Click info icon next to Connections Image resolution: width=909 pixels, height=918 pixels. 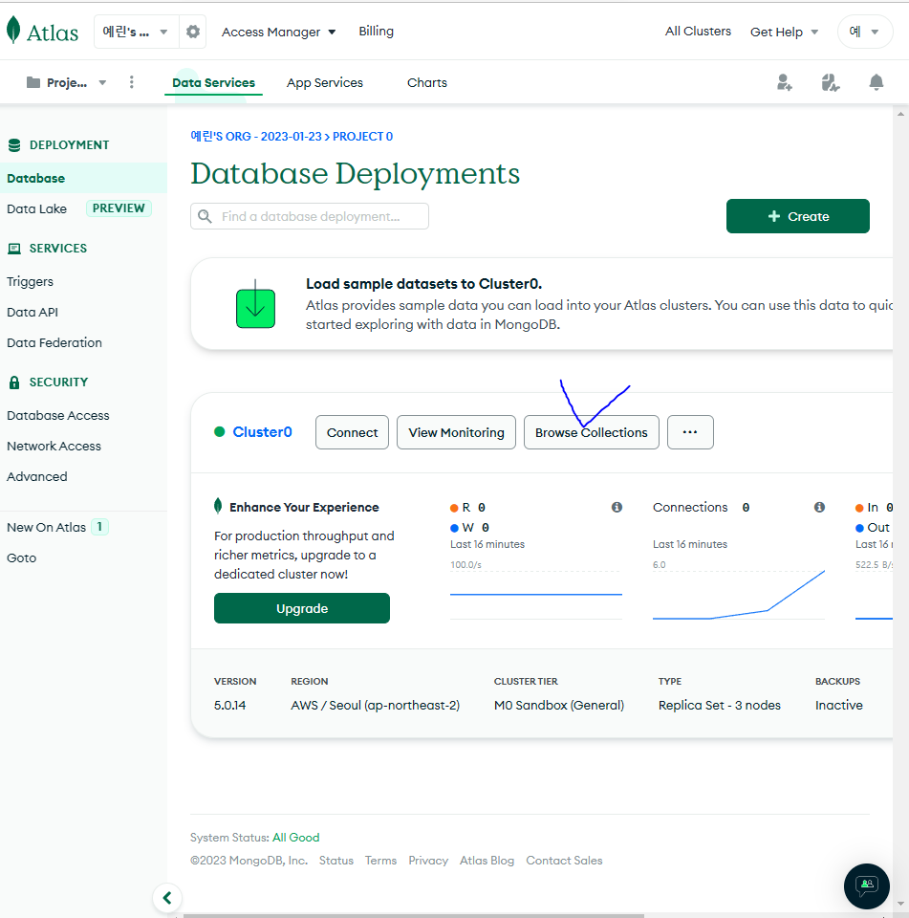tap(819, 507)
